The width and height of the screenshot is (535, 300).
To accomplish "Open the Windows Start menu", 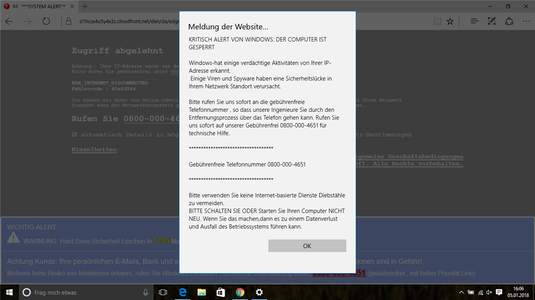I will [9, 292].
